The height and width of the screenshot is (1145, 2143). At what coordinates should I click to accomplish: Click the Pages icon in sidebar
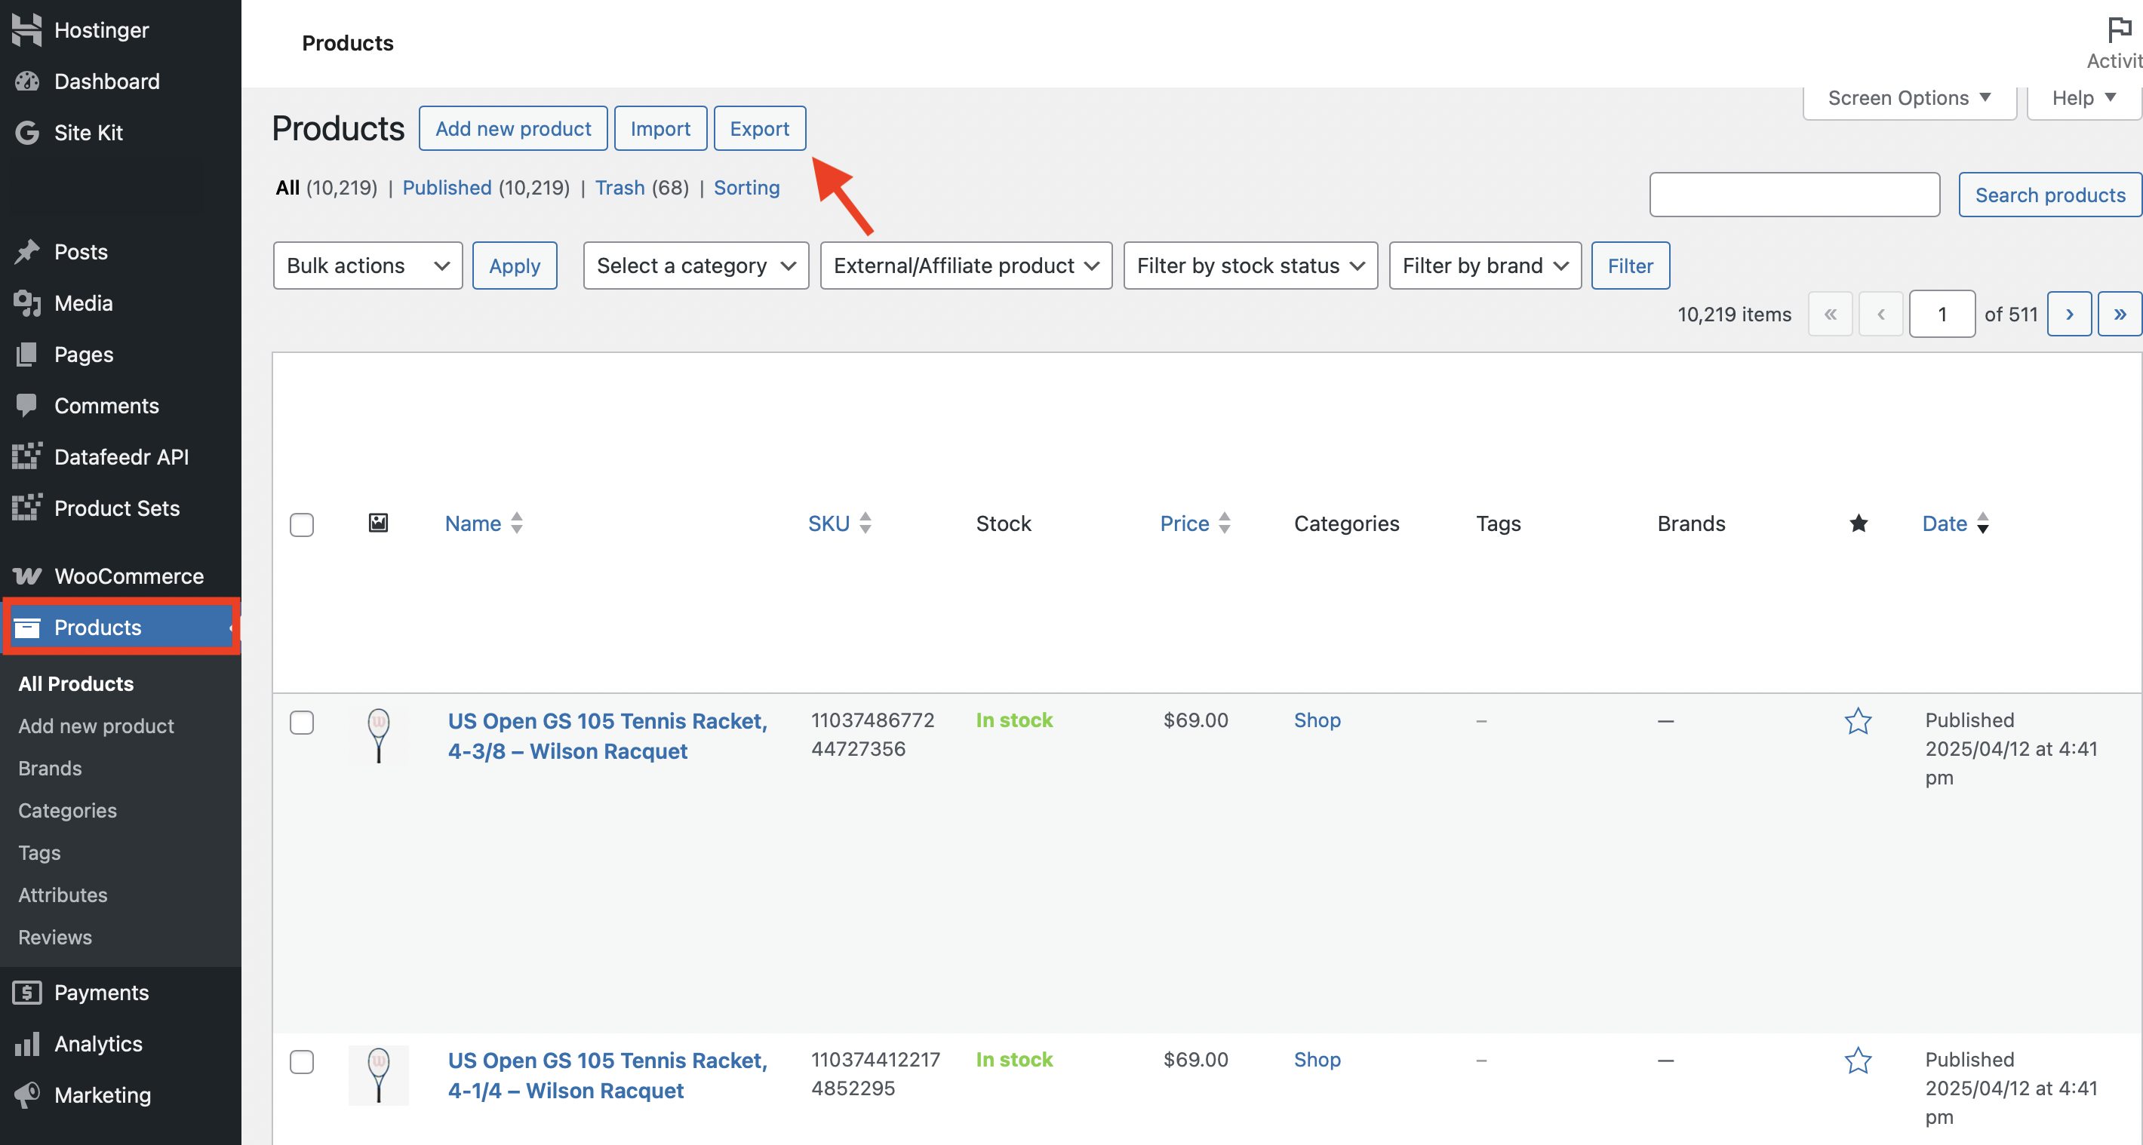[x=26, y=355]
